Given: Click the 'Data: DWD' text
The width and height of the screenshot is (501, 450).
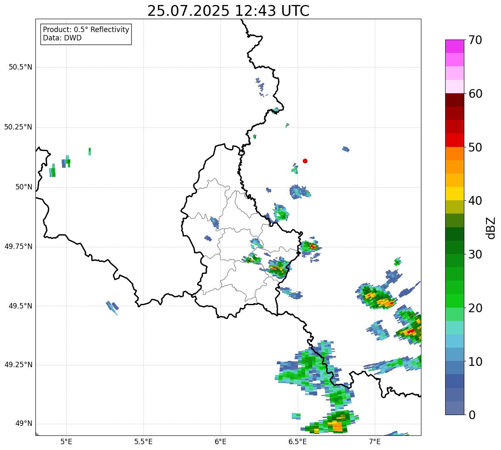Looking at the screenshot, I should 63,38.
